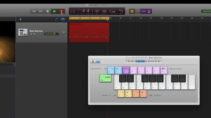This screenshot has height=118, width=211.
Task: Toggle the Tuner icon next to Cycle
Action: tap(138, 11)
